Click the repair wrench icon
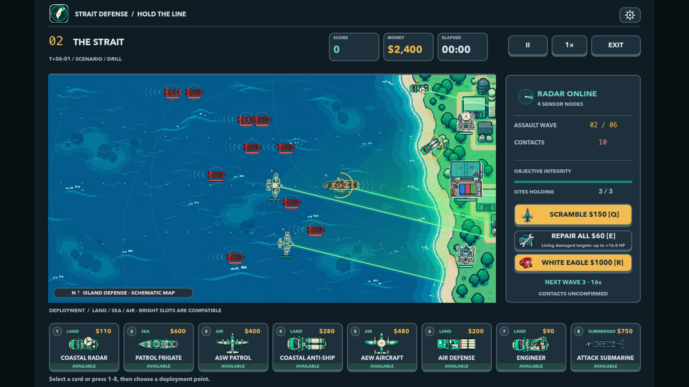689x387 pixels. (x=526, y=240)
